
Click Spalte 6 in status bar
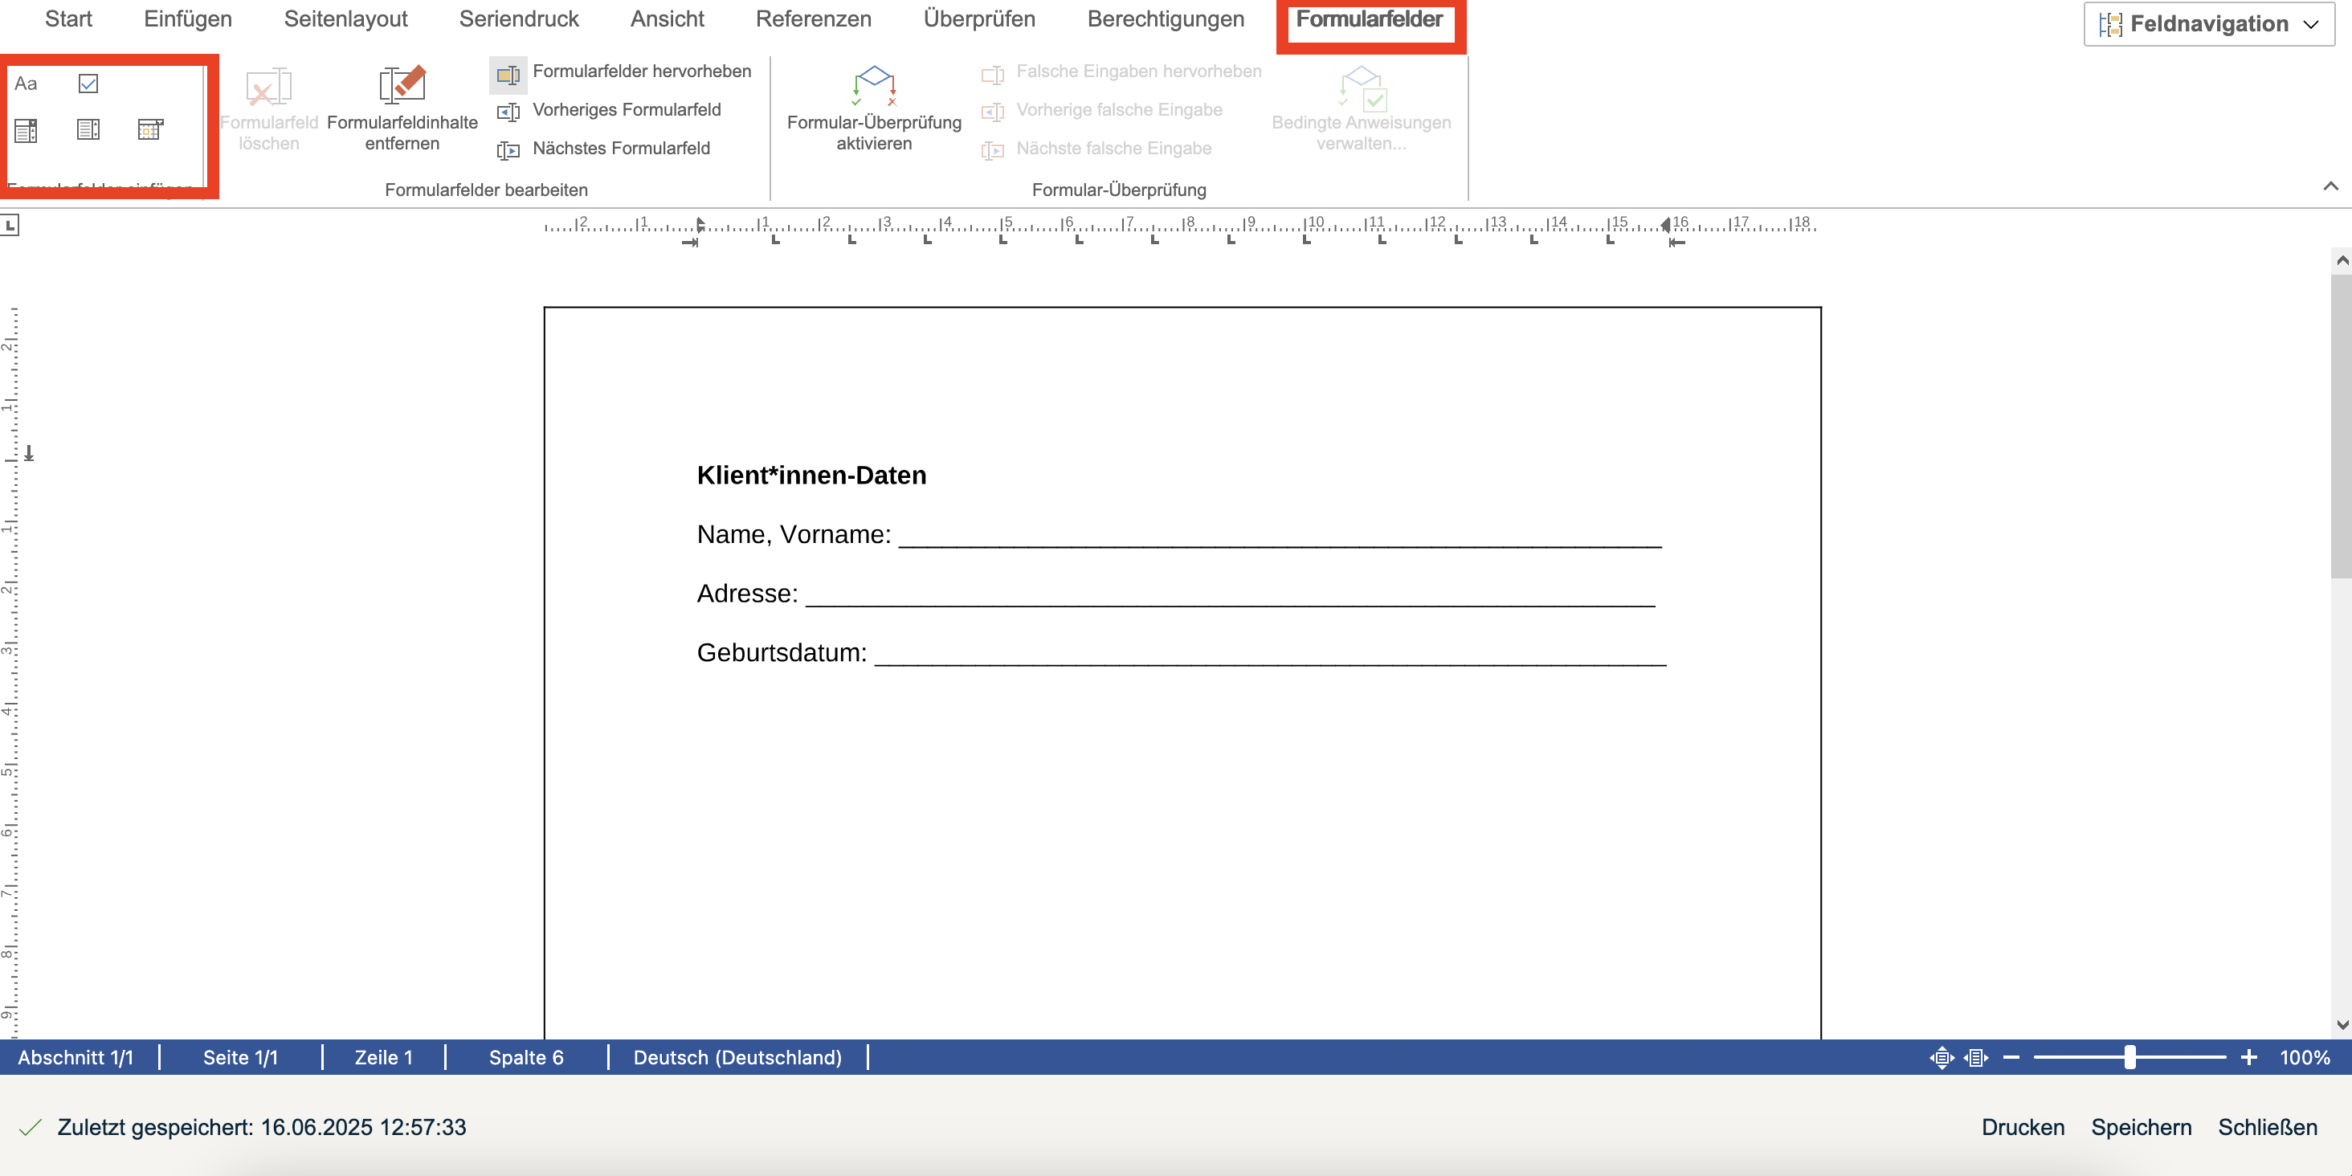tap(526, 1057)
